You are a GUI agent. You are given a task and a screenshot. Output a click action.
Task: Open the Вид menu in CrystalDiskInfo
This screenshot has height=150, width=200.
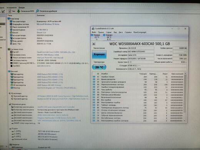[115, 32]
